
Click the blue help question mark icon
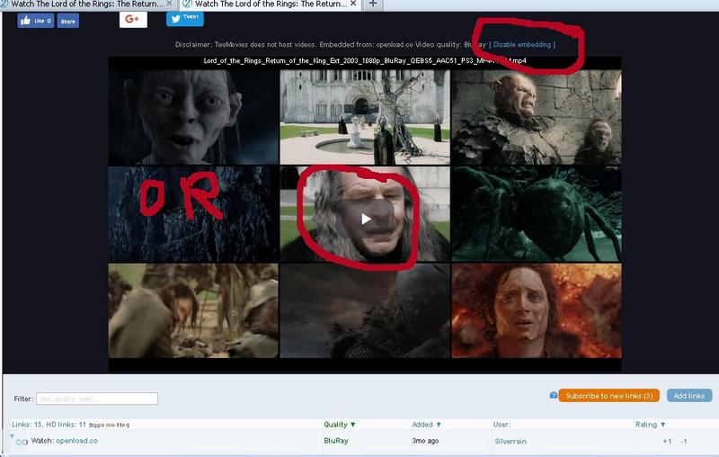click(x=553, y=396)
